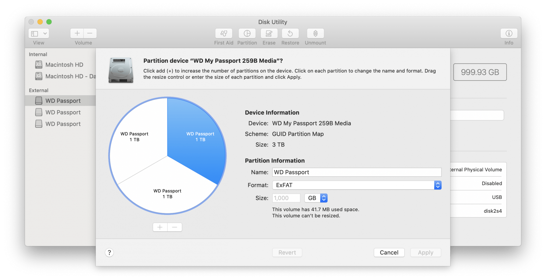Select the bottom WD Passport slice in pie chart

pyautogui.click(x=167, y=194)
